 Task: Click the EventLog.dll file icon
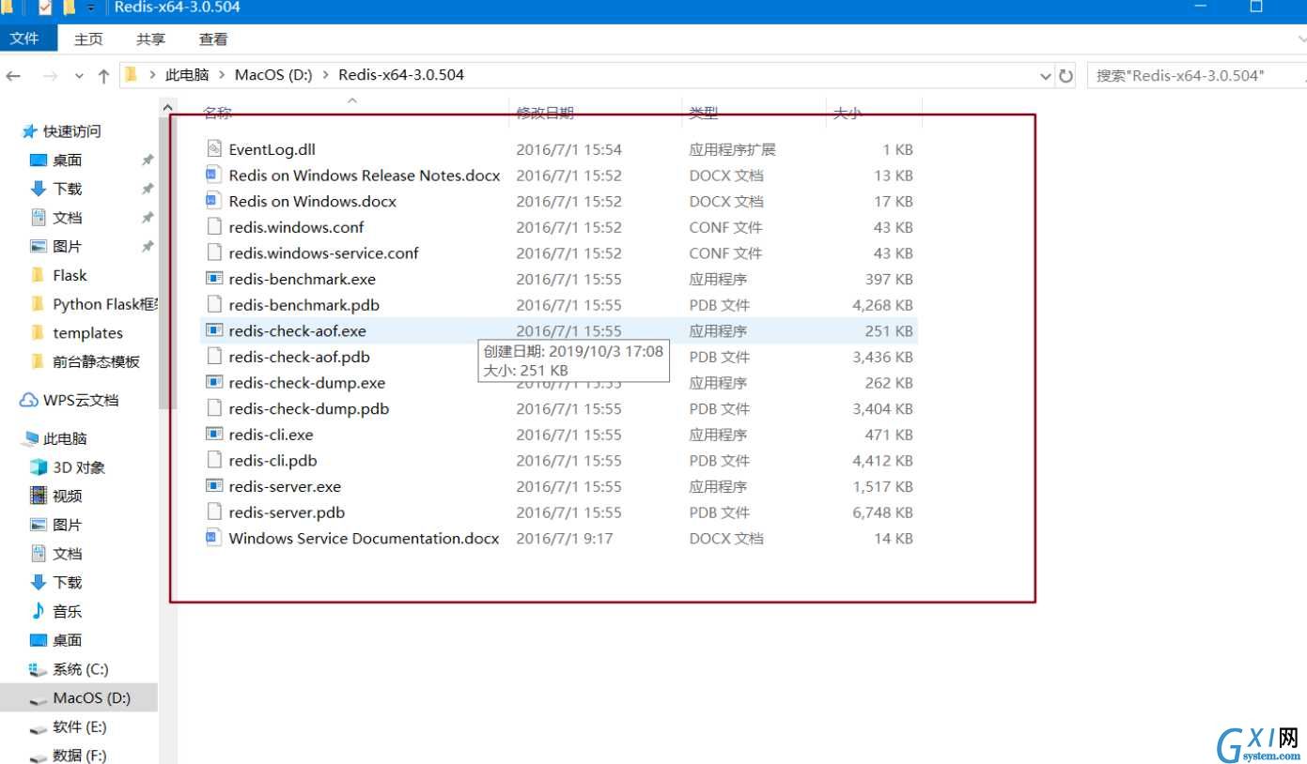[213, 149]
